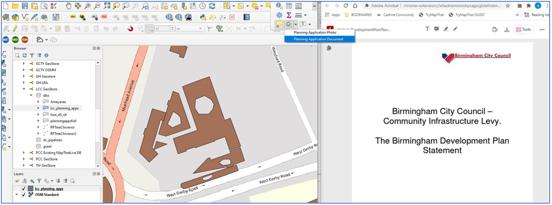The image size is (552, 205).
Task: Expand the GCTY GeoStore connection
Action: 23,64
